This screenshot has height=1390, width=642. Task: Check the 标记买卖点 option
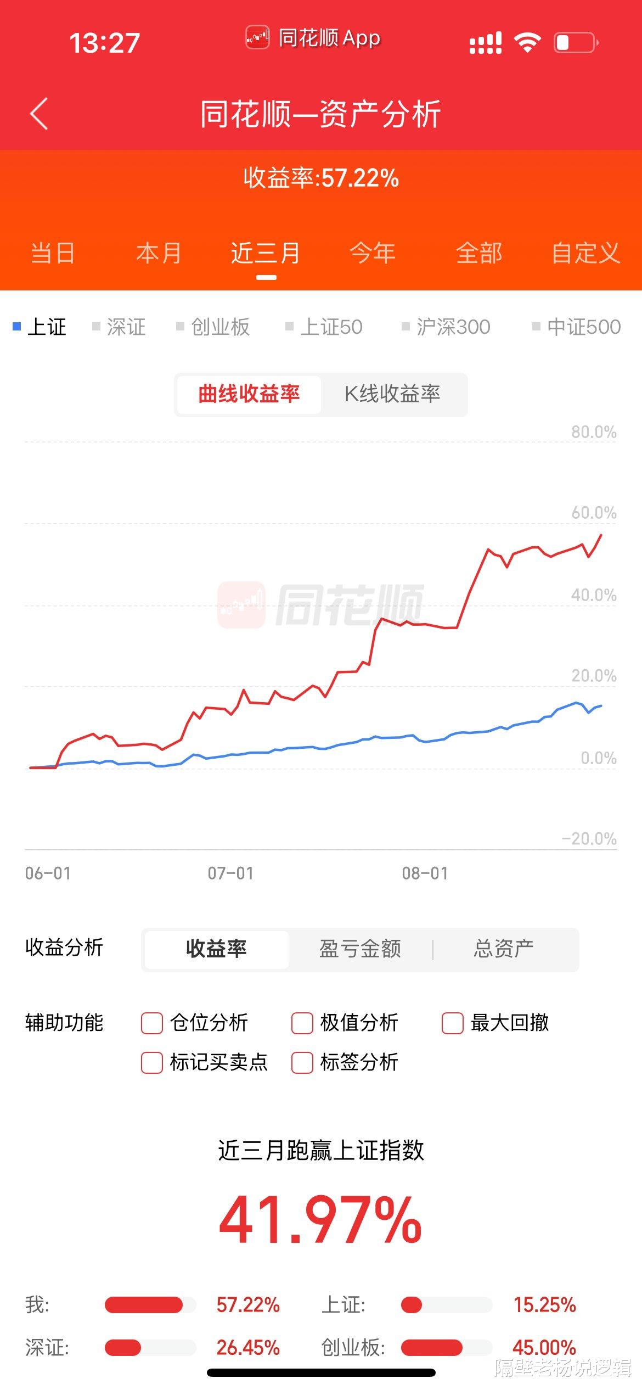click(152, 1062)
